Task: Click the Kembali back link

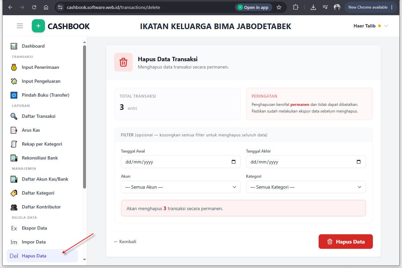Action: point(125,242)
